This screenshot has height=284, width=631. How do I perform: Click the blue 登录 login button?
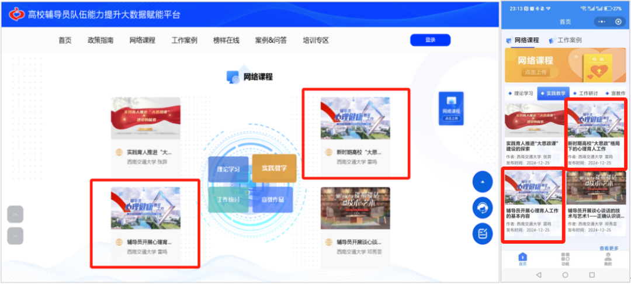coord(430,40)
